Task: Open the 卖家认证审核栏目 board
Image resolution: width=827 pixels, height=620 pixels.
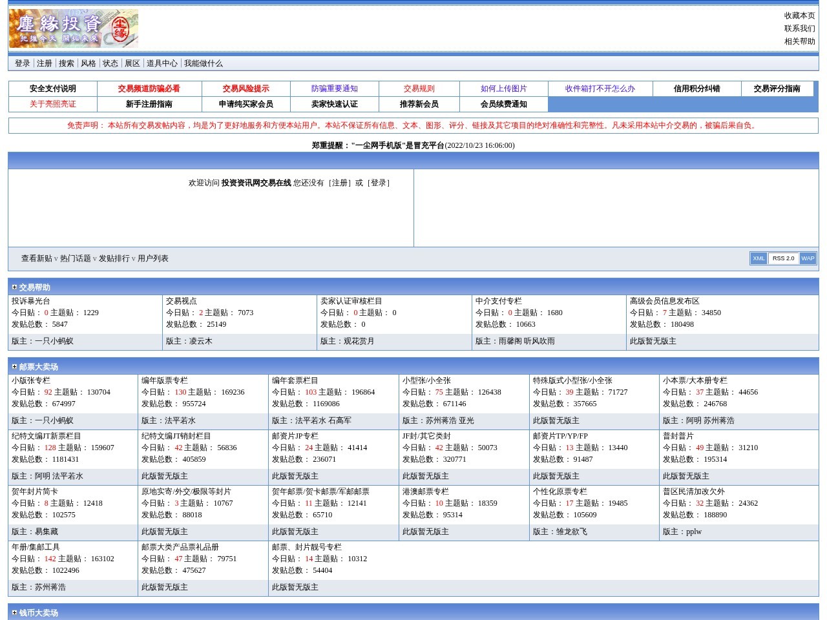Action: point(351,301)
